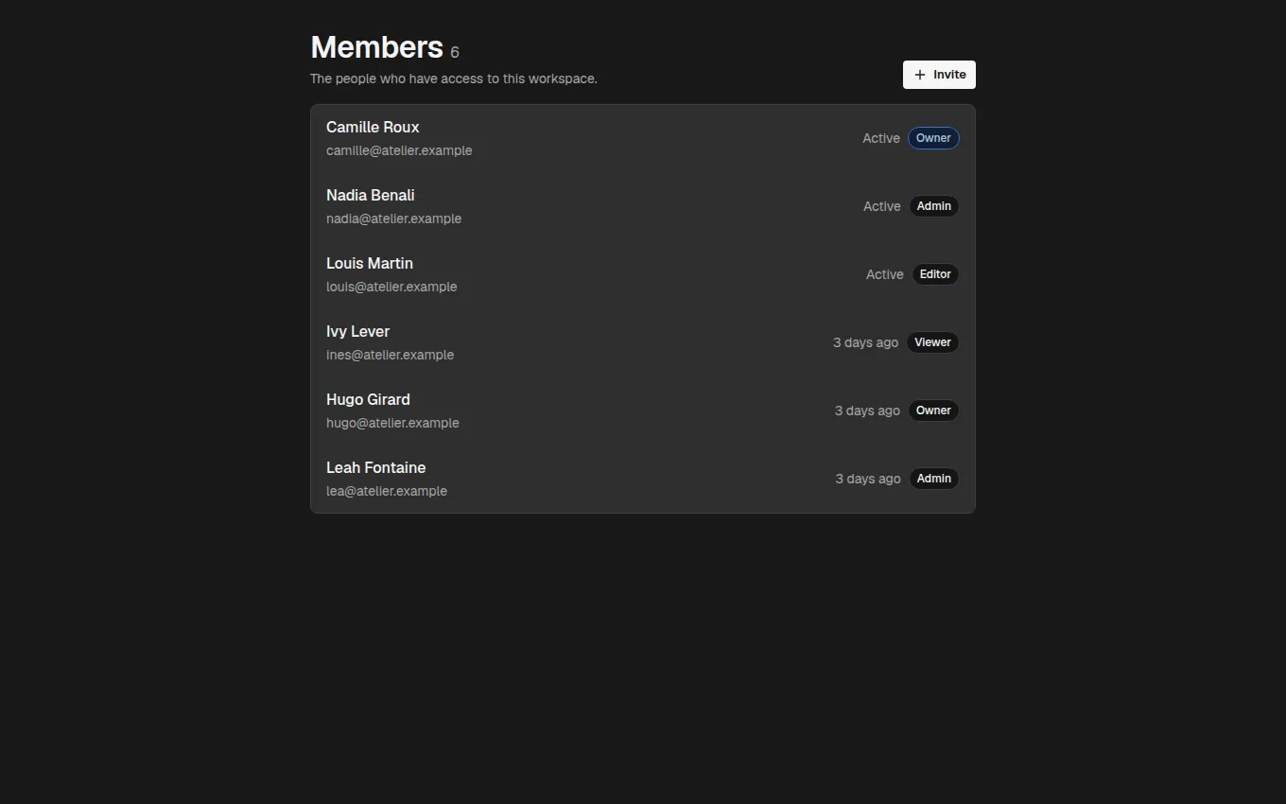Select the member name "Louis Martin"
The width and height of the screenshot is (1286, 804).
coord(370,264)
